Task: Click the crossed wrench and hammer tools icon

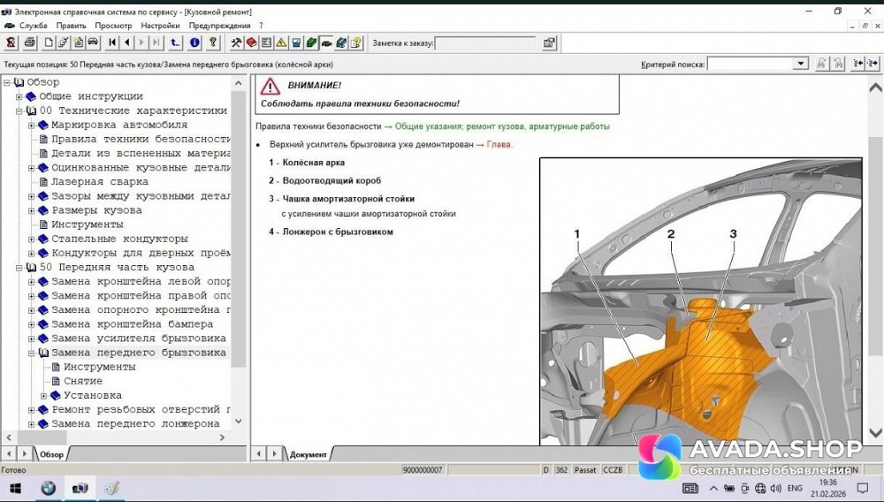Action: [237, 42]
